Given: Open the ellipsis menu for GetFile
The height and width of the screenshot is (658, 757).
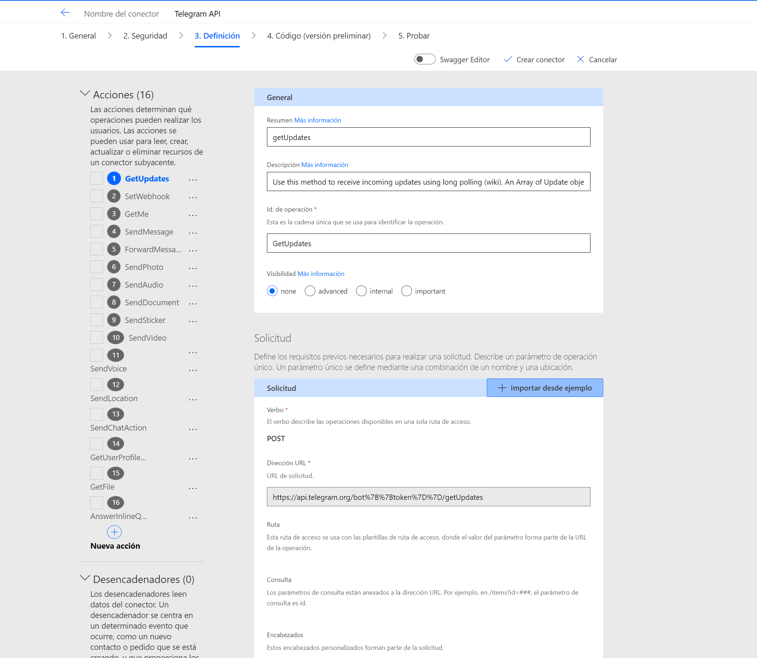Looking at the screenshot, I should point(193,488).
